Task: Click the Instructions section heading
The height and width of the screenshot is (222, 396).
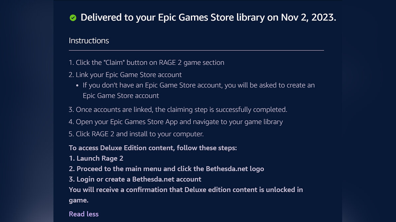Action: (89, 41)
